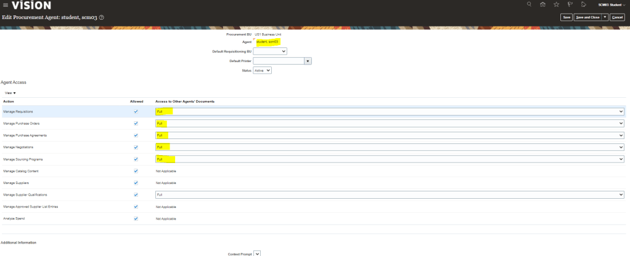Open the hamburger navigator menu
630x256 pixels.
pos(6,6)
